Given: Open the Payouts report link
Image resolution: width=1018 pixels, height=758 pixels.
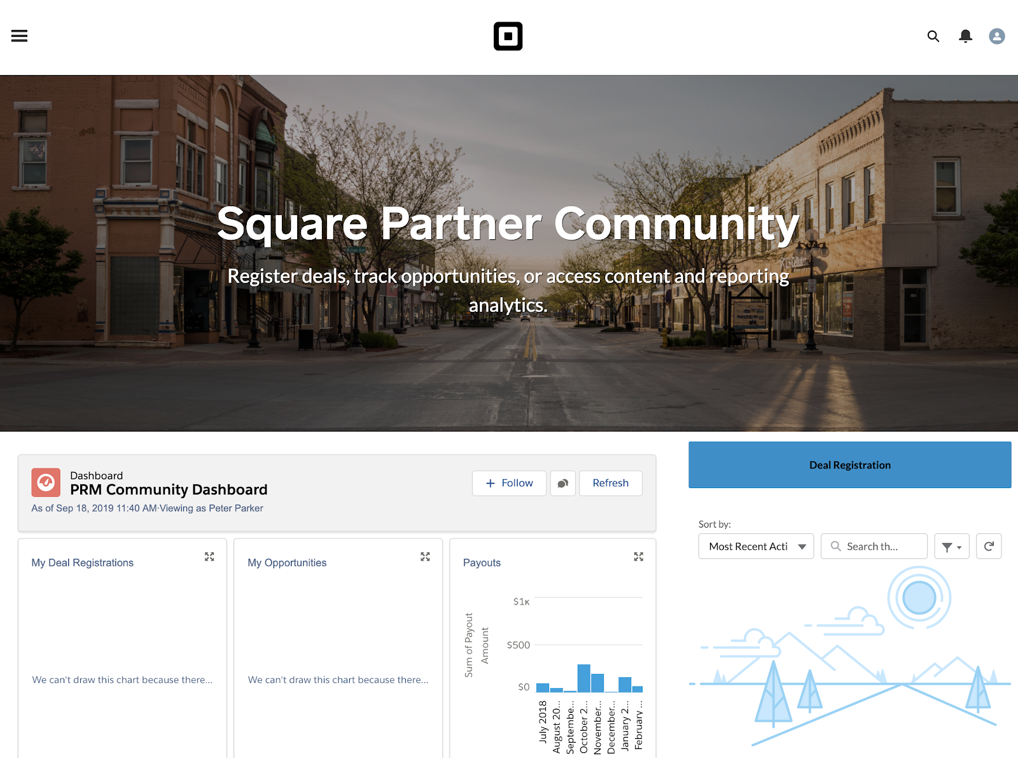Looking at the screenshot, I should [482, 563].
